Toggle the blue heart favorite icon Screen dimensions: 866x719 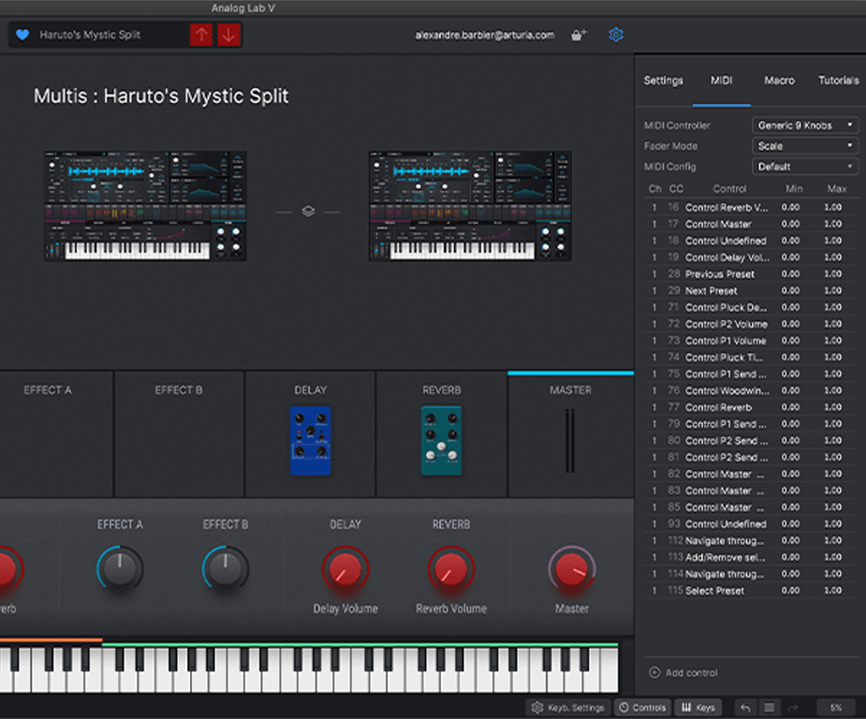tap(22, 35)
